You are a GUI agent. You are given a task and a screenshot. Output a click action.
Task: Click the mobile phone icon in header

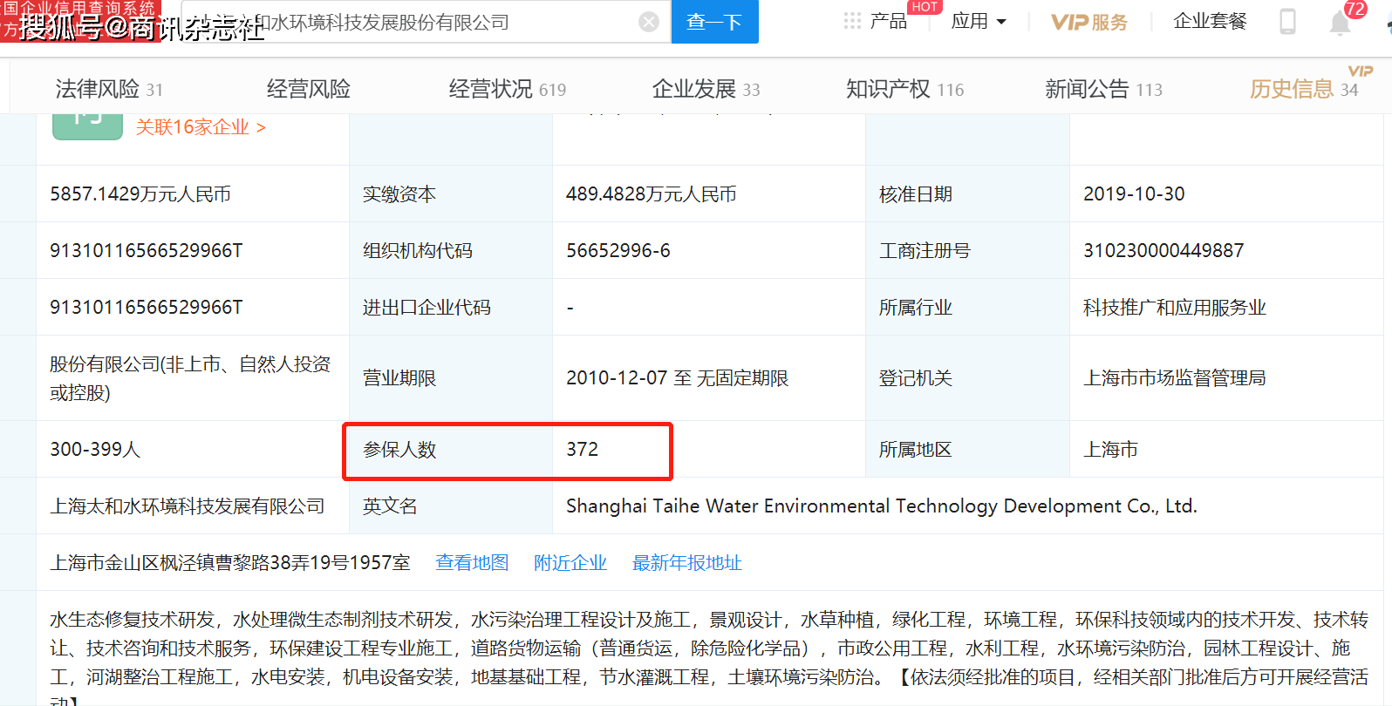point(1287,21)
